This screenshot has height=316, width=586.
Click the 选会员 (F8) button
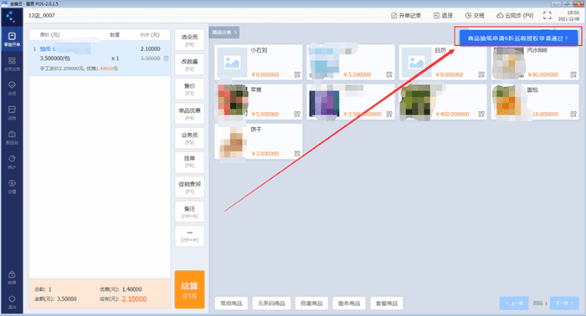point(189,40)
